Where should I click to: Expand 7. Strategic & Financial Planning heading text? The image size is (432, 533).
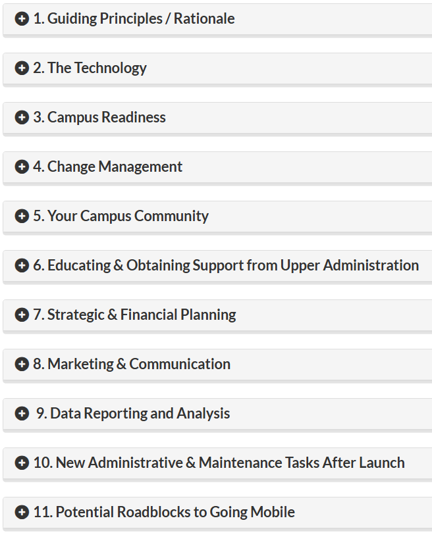pos(135,315)
